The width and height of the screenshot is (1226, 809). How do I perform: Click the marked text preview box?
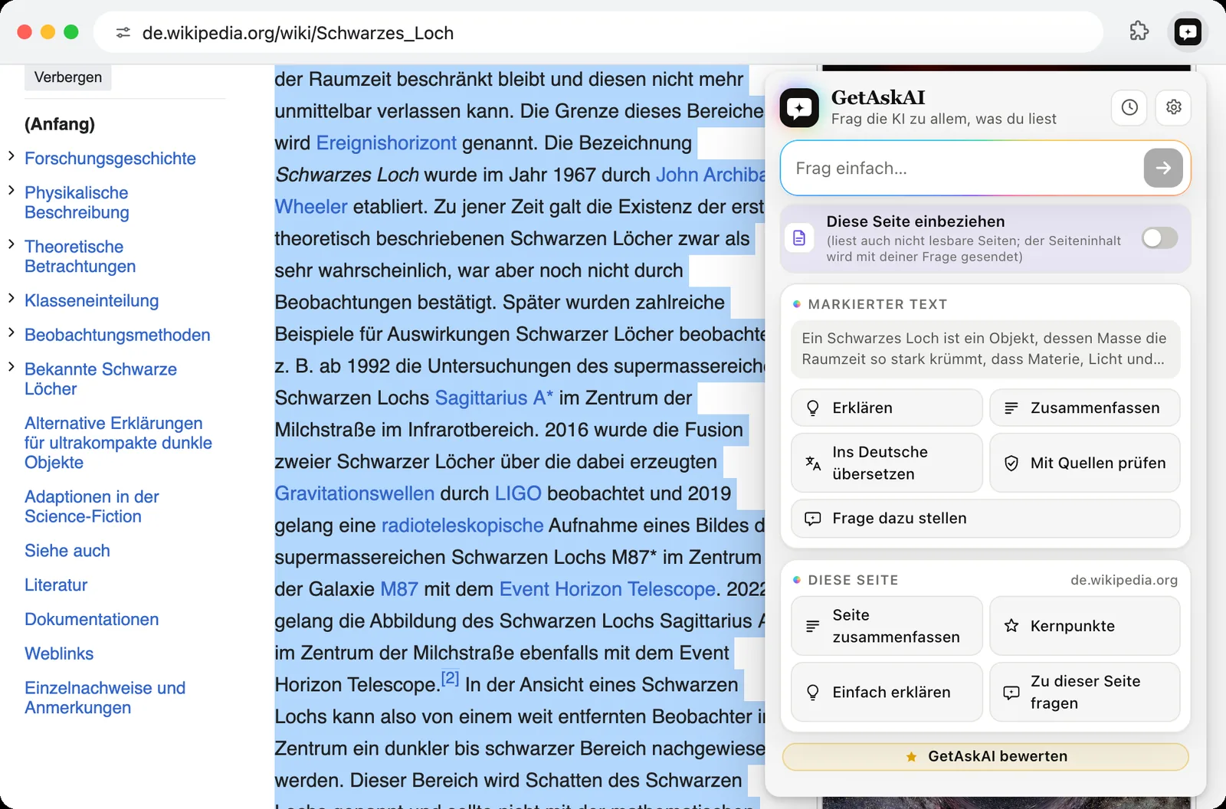coord(985,349)
